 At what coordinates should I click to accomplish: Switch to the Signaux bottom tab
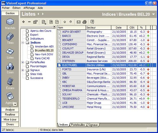click(x=93, y=125)
